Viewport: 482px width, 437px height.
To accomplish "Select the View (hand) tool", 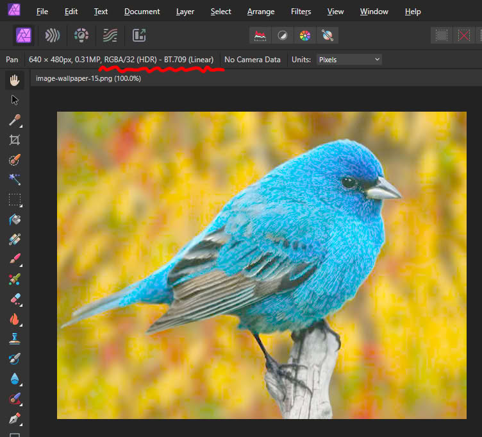I will [15, 80].
